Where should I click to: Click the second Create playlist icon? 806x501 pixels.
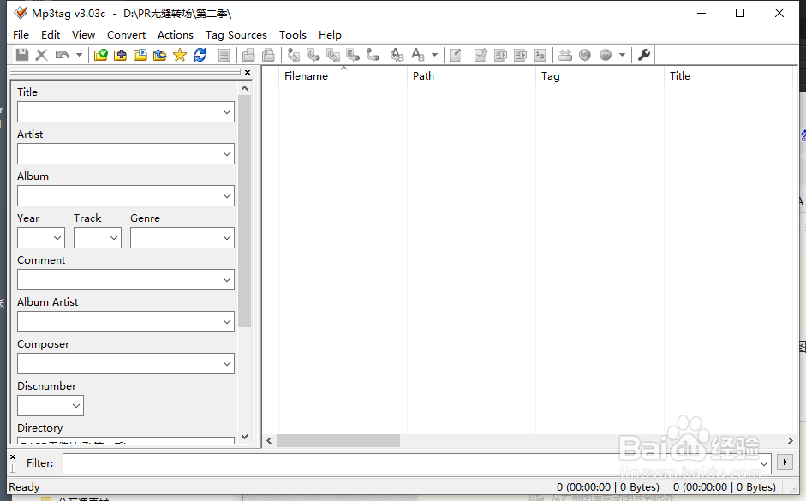[x=268, y=55]
